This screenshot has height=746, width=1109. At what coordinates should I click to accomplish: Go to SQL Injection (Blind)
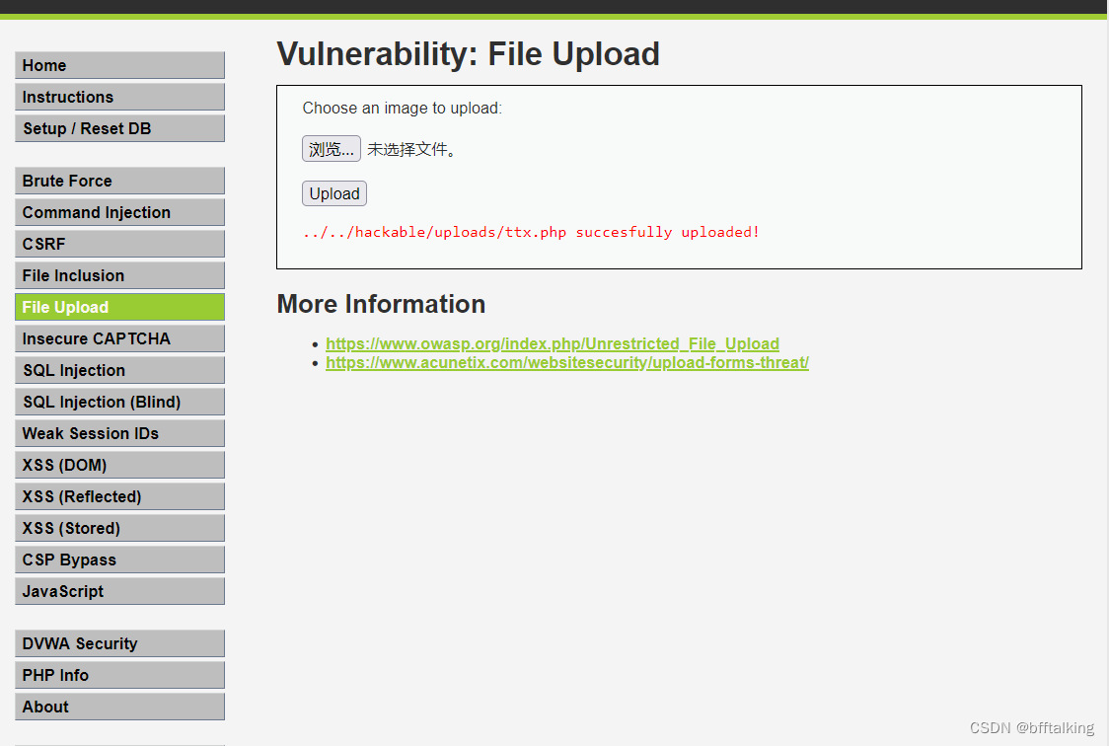click(119, 402)
